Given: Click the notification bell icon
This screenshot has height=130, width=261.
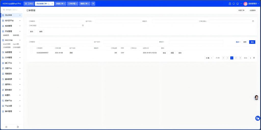Looking at the screenshot, I should click(234, 4).
